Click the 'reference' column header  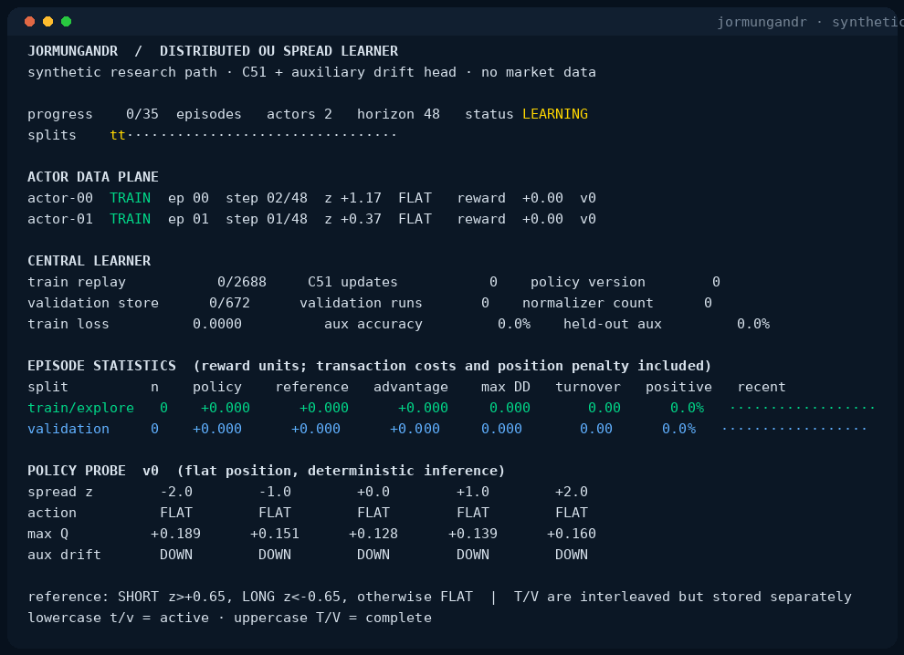[x=312, y=387]
